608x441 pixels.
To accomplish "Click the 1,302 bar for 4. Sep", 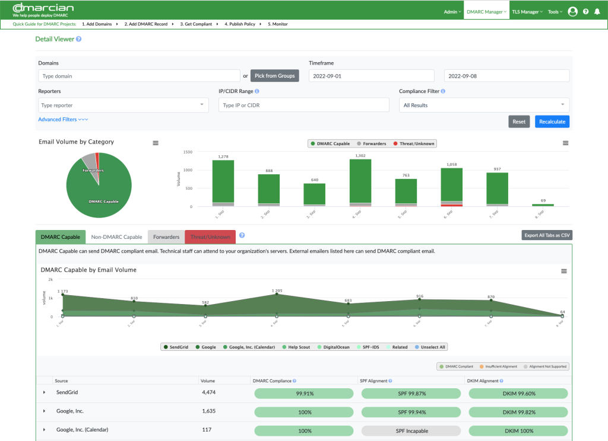I will coord(360,181).
